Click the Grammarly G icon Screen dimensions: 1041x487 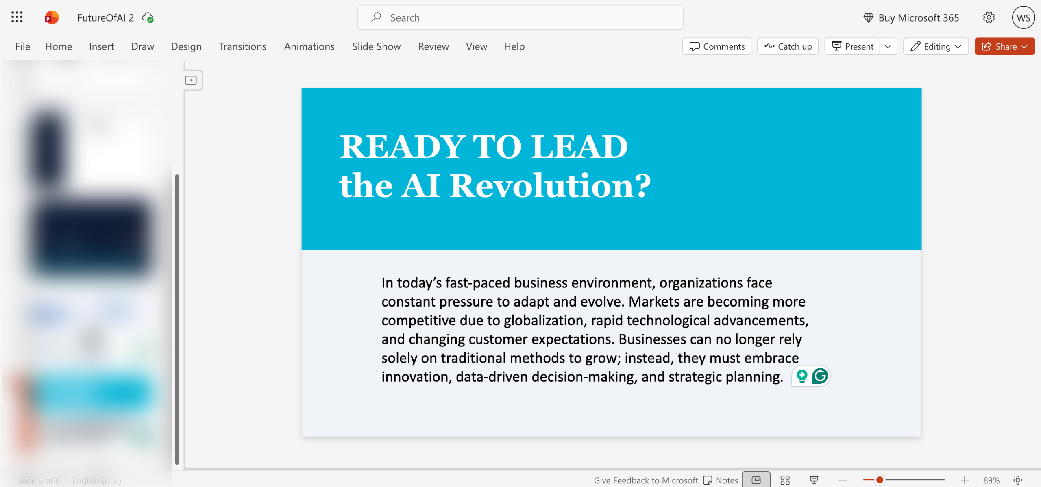(x=820, y=376)
